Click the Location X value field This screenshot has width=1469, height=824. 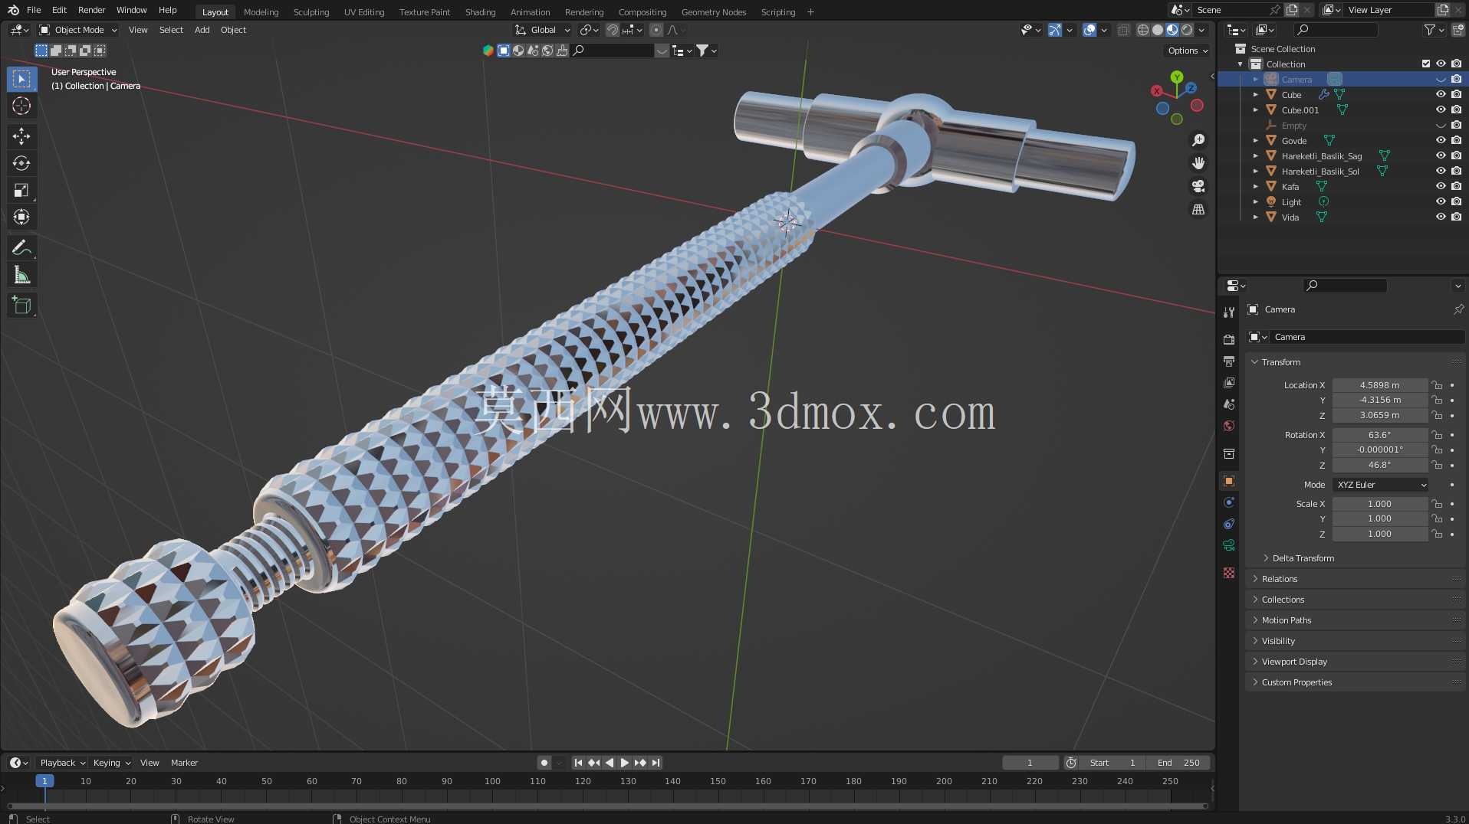(x=1379, y=385)
